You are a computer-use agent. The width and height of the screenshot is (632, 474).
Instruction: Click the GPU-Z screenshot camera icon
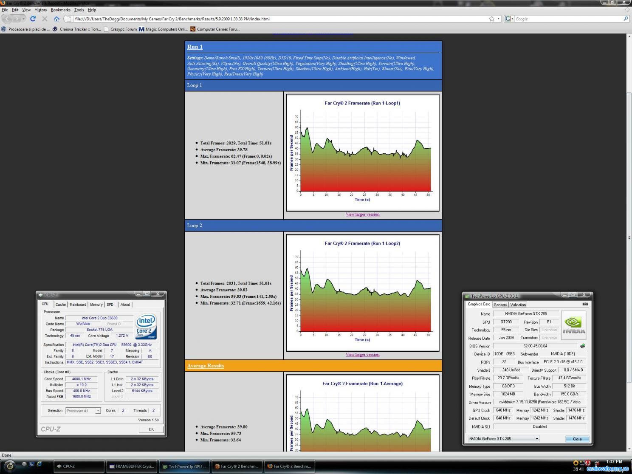point(585,304)
